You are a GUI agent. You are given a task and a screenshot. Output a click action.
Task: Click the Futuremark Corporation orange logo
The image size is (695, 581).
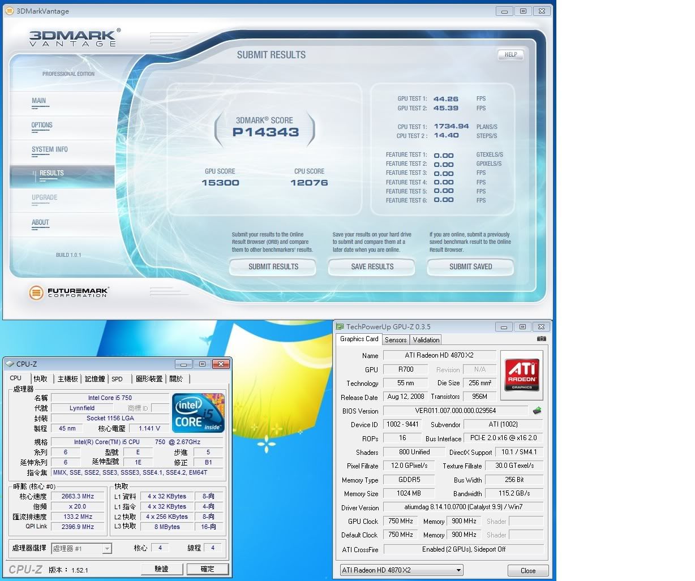pos(36,292)
